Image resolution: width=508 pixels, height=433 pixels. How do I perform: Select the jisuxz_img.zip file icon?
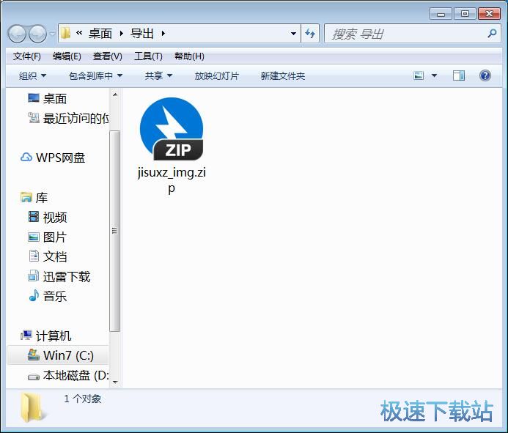172,129
